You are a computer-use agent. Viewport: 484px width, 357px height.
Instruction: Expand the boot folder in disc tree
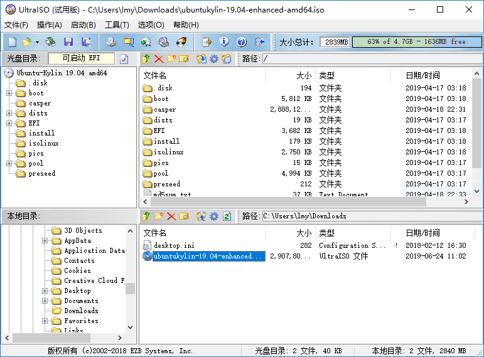(9, 93)
